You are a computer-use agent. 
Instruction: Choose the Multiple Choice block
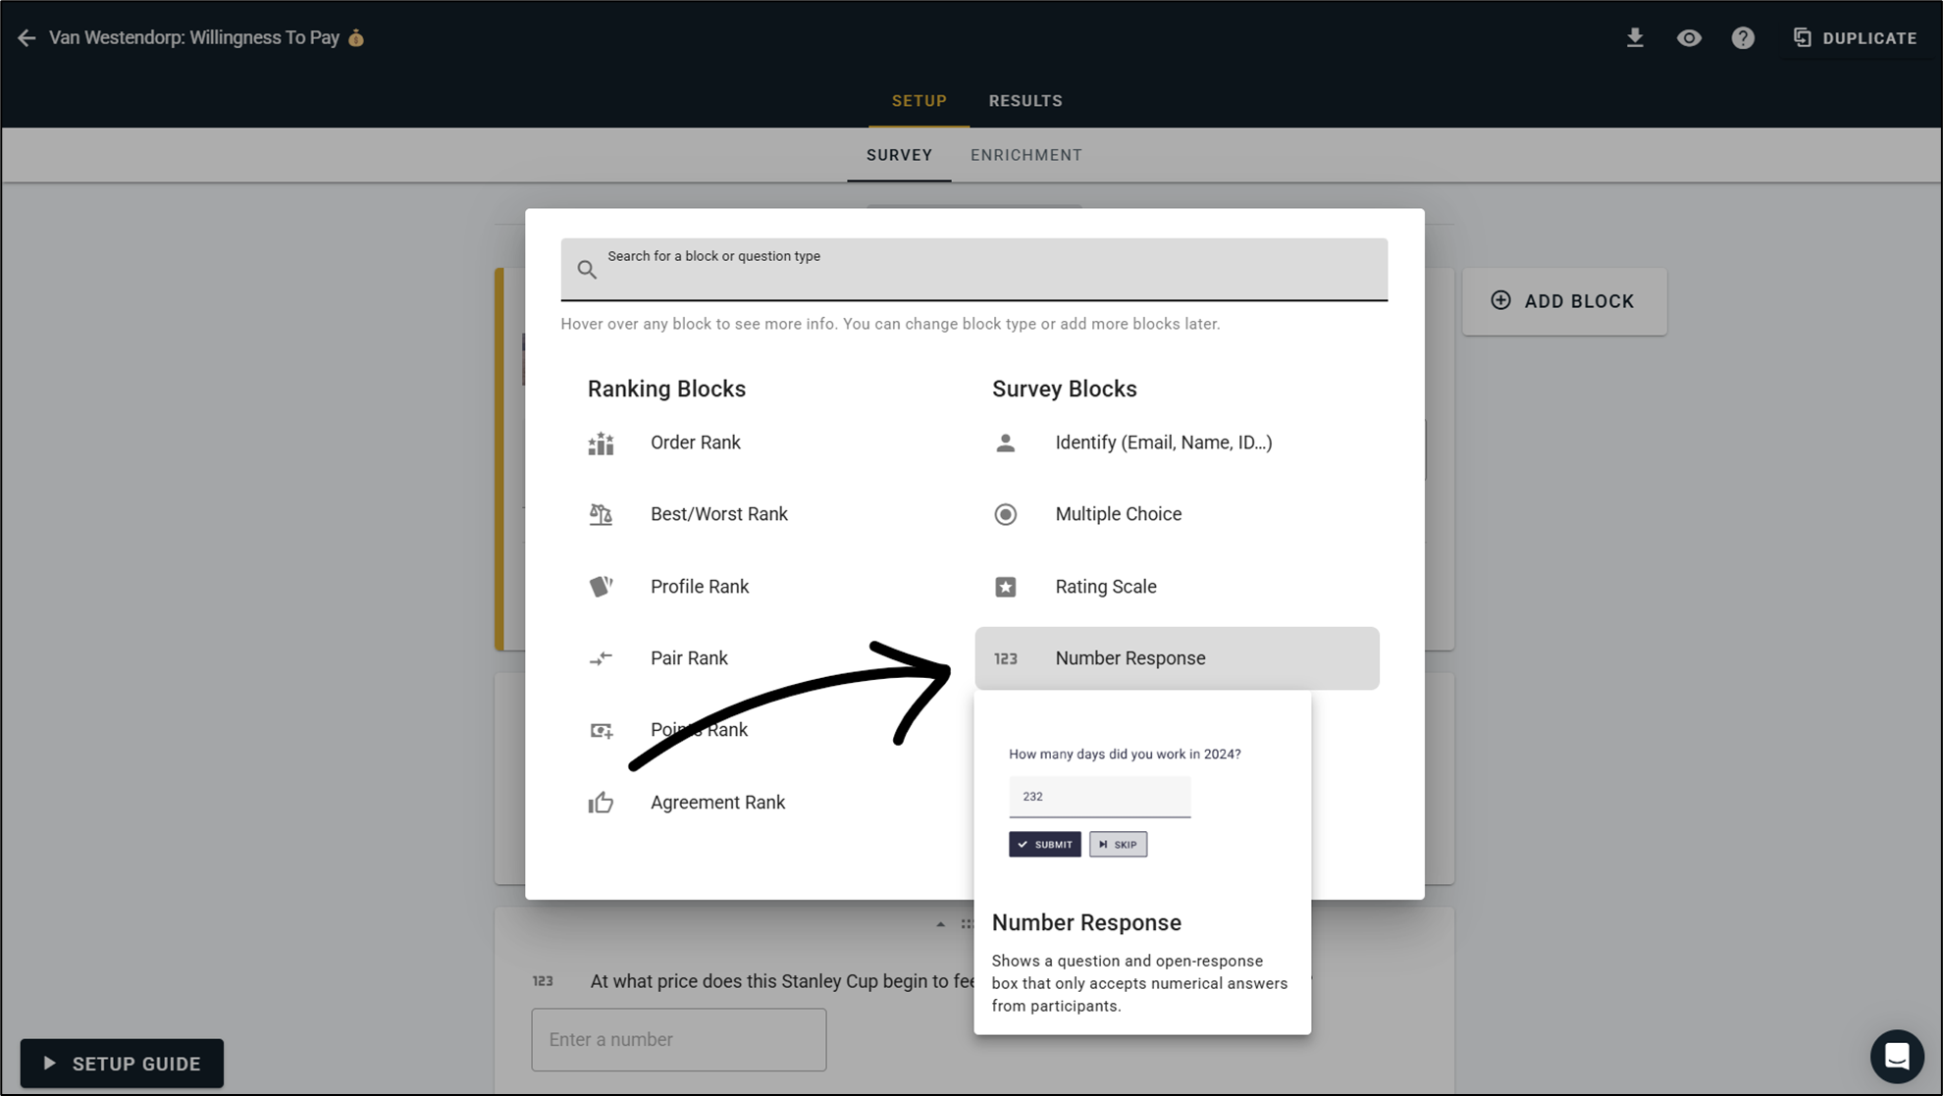(x=1118, y=514)
